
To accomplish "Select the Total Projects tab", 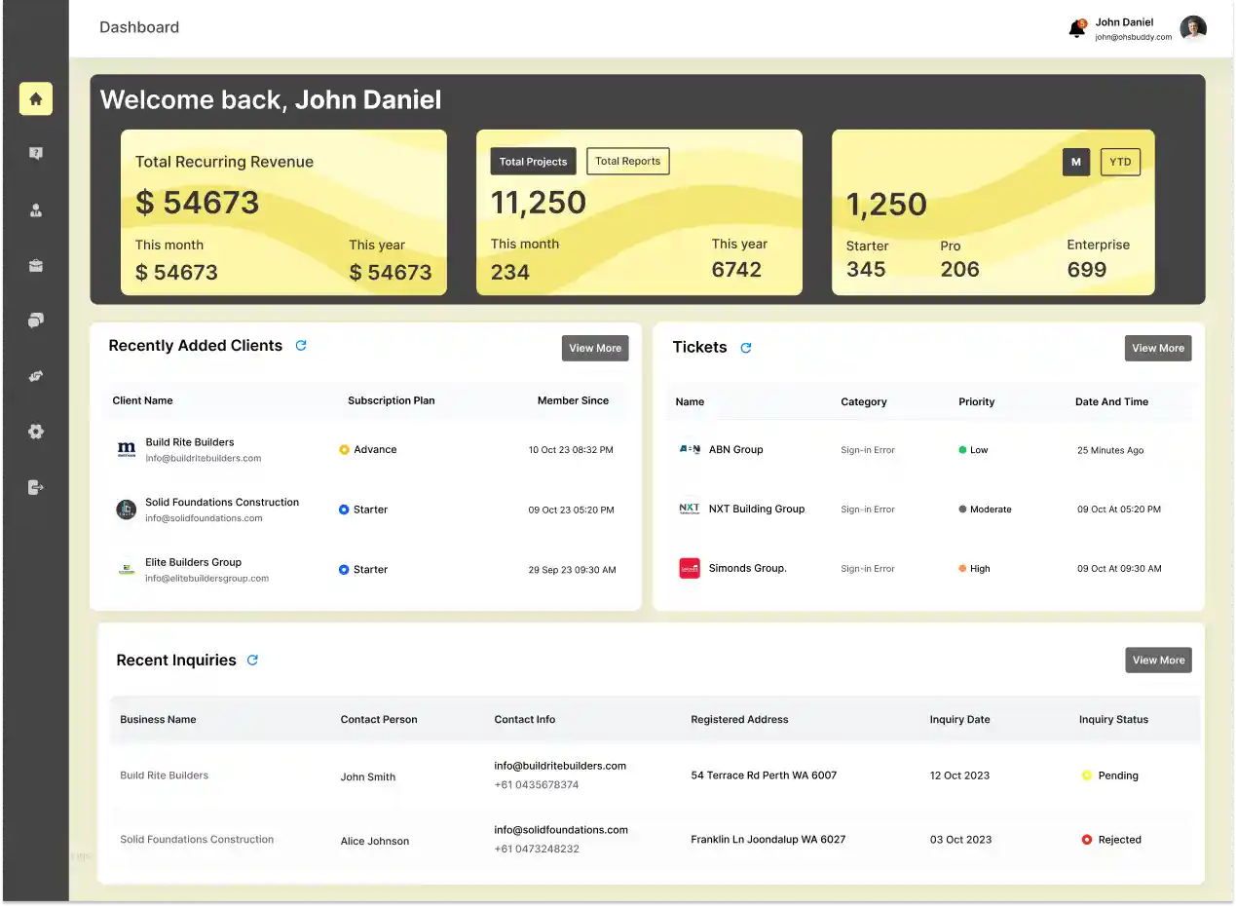I will (533, 162).
